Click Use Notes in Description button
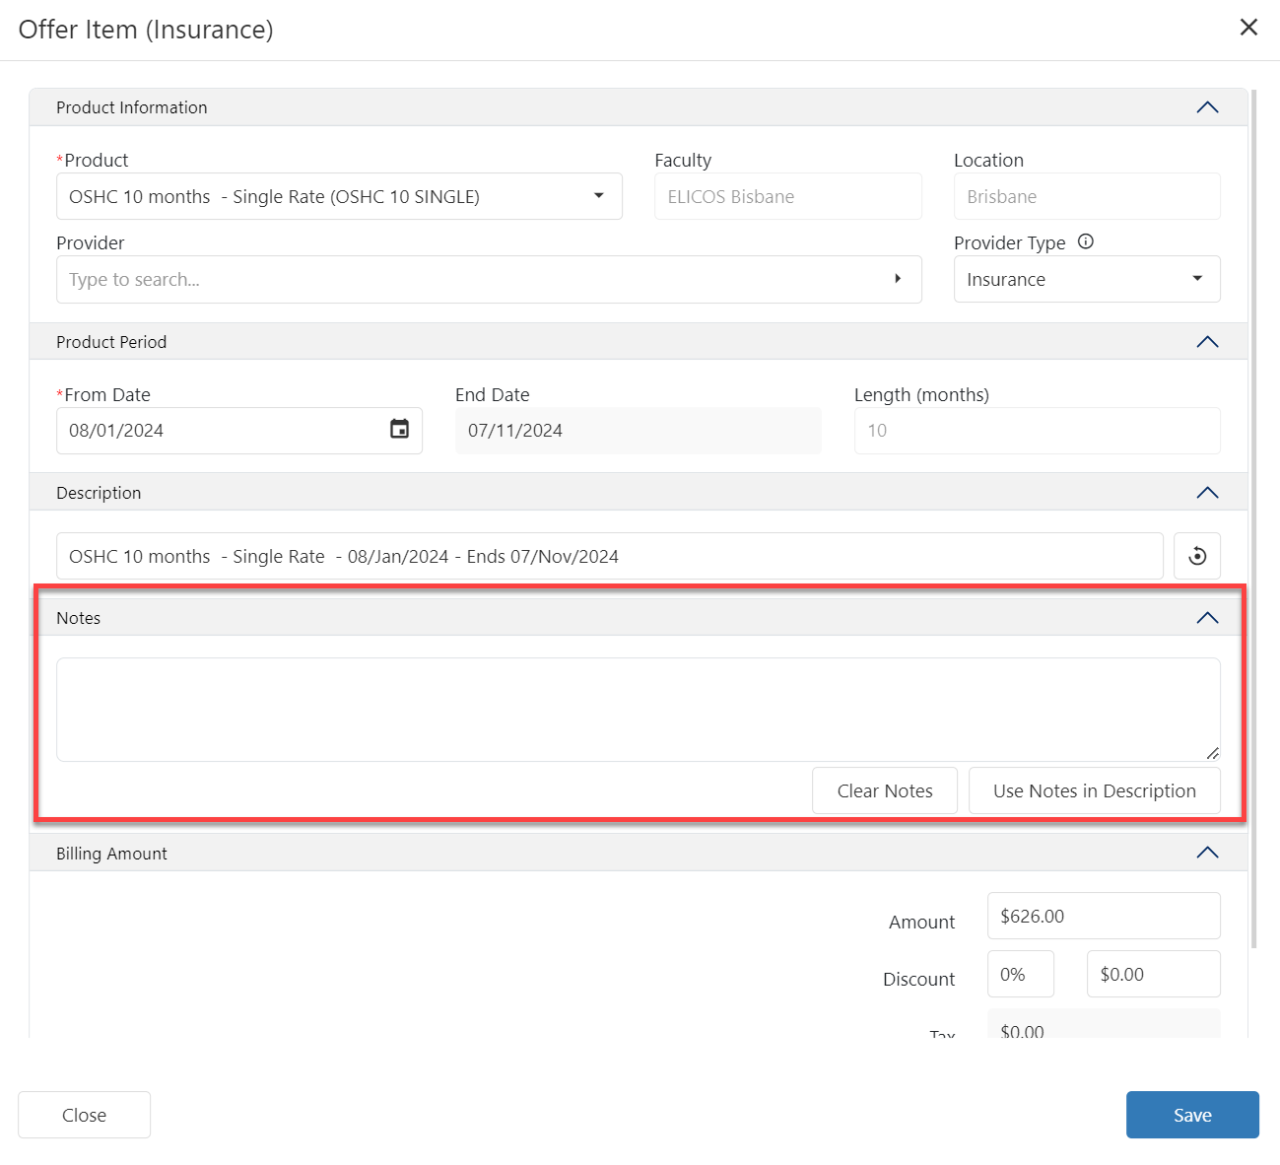Screen dimensions: 1280x1165 pyautogui.click(x=1094, y=790)
